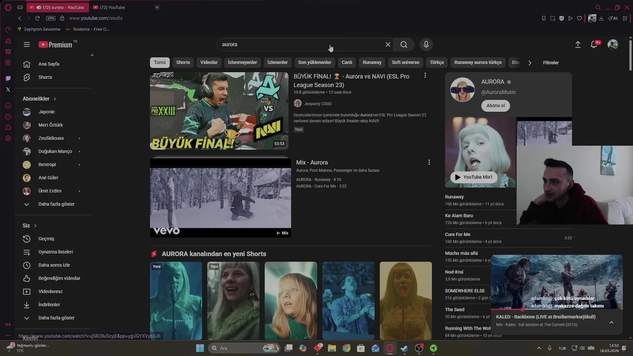Go back in browser toolbar
633x356 pixels.
[20, 18]
